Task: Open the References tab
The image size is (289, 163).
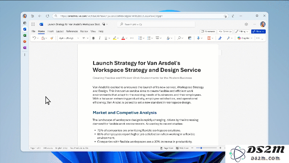Action: (x=72, y=31)
